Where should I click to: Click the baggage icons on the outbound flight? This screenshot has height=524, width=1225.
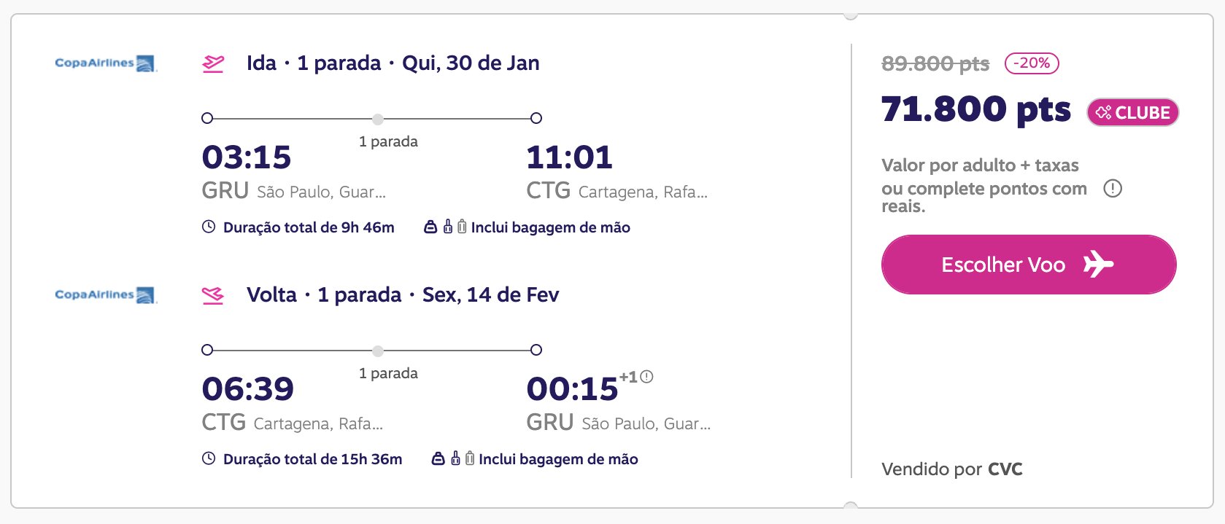point(445,227)
